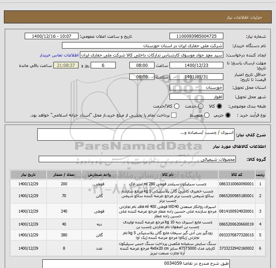This screenshot has width=276, height=268.
Task: Click quantity 240 in row 3
Action: tap(64, 211)
